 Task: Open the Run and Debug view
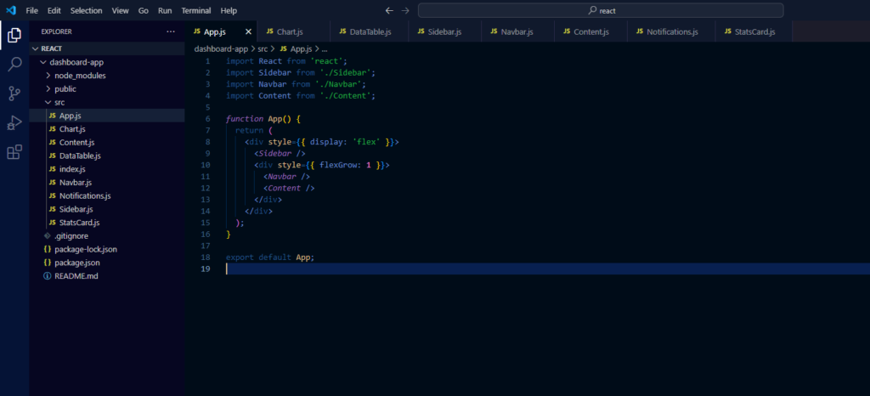pos(14,122)
